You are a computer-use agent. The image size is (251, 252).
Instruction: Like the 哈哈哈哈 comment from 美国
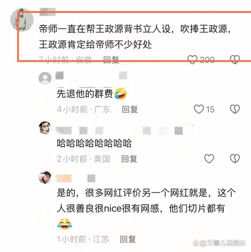click(x=209, y=159)
